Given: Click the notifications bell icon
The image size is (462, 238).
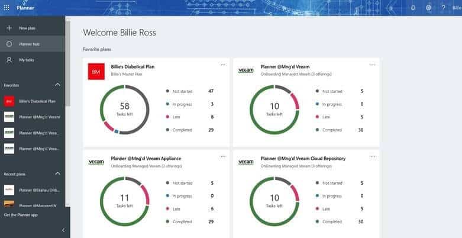Looking at the screenshot, I should click(x=413, y=8).
